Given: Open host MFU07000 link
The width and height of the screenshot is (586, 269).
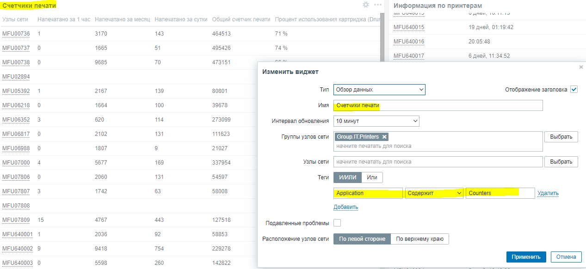Looking at the screenshot, I should (16, 163).
